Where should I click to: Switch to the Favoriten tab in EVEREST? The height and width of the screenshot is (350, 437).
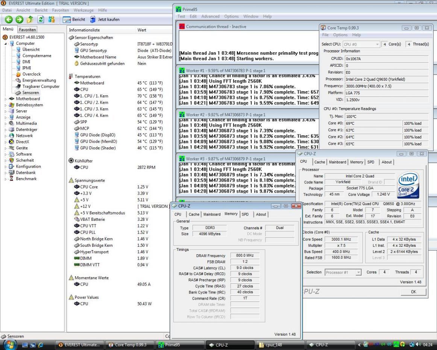pos(27,29)
